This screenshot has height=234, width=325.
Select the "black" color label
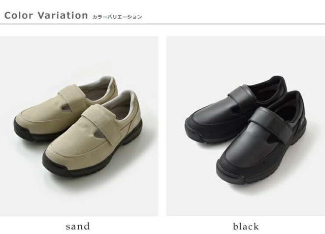pyautogui.click(x=246, y=226)
